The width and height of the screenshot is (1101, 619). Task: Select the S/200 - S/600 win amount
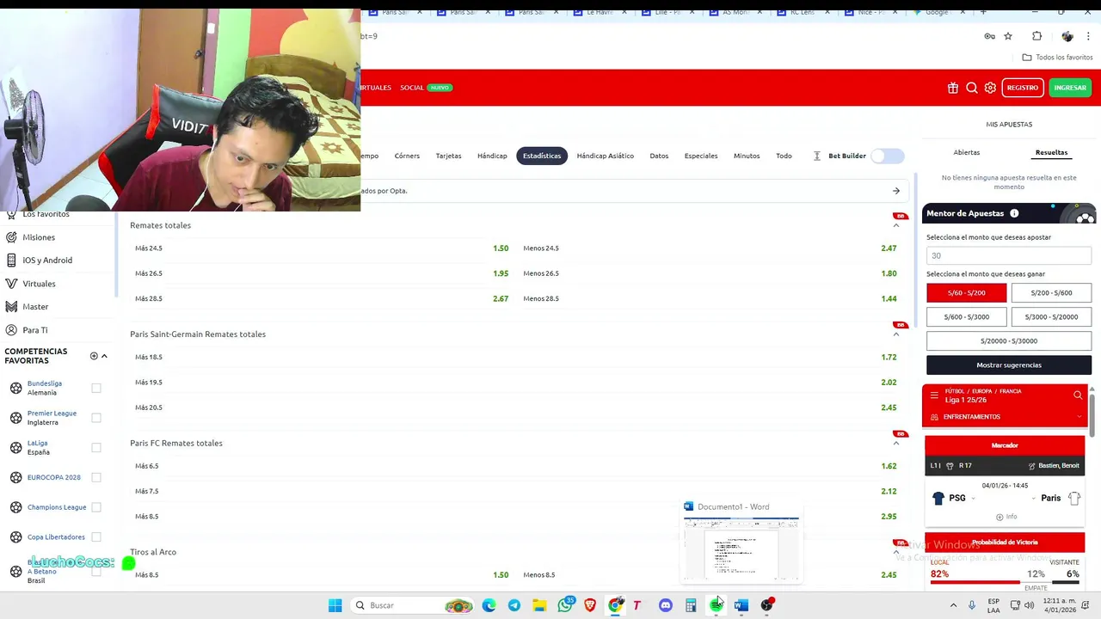coord(1051,293)
